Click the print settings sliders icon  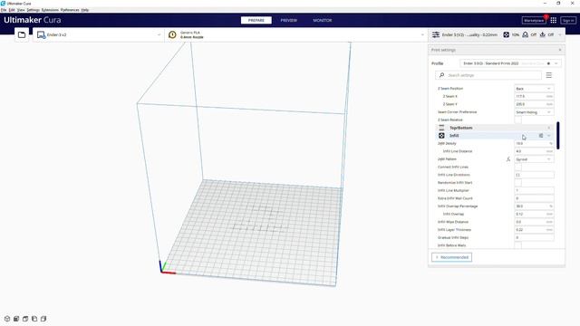[x=436, y=34]
